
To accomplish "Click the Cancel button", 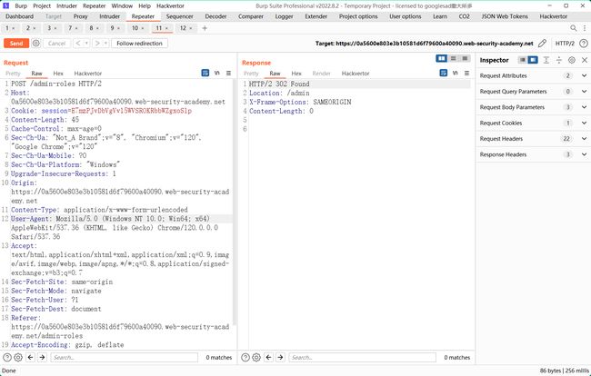I will (57, 44).
